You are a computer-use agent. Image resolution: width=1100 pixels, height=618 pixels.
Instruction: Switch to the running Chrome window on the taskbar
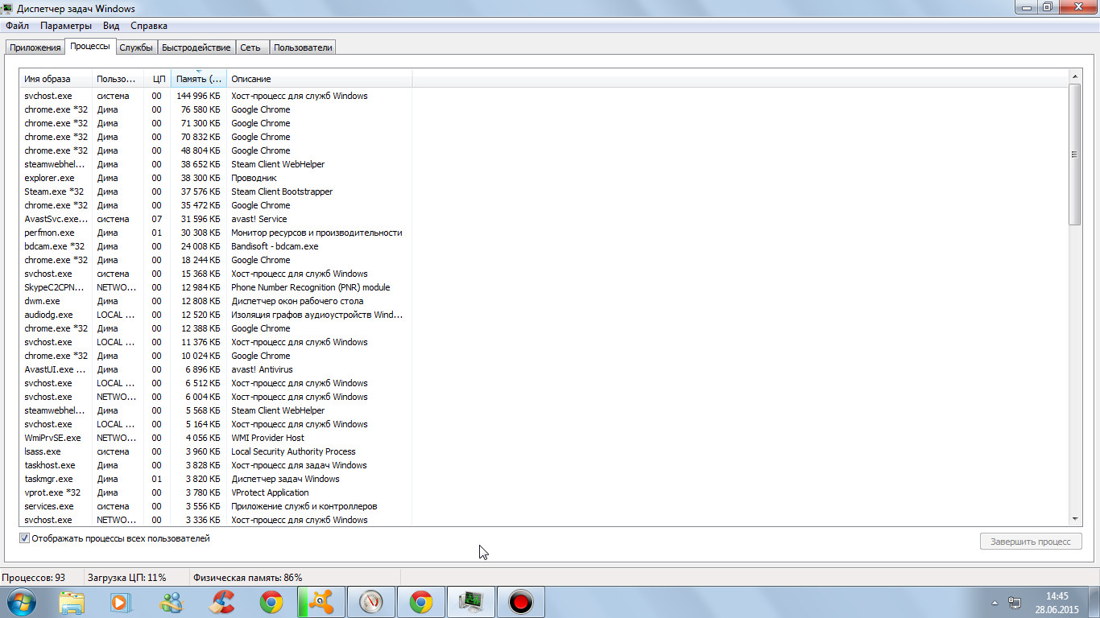421,602
